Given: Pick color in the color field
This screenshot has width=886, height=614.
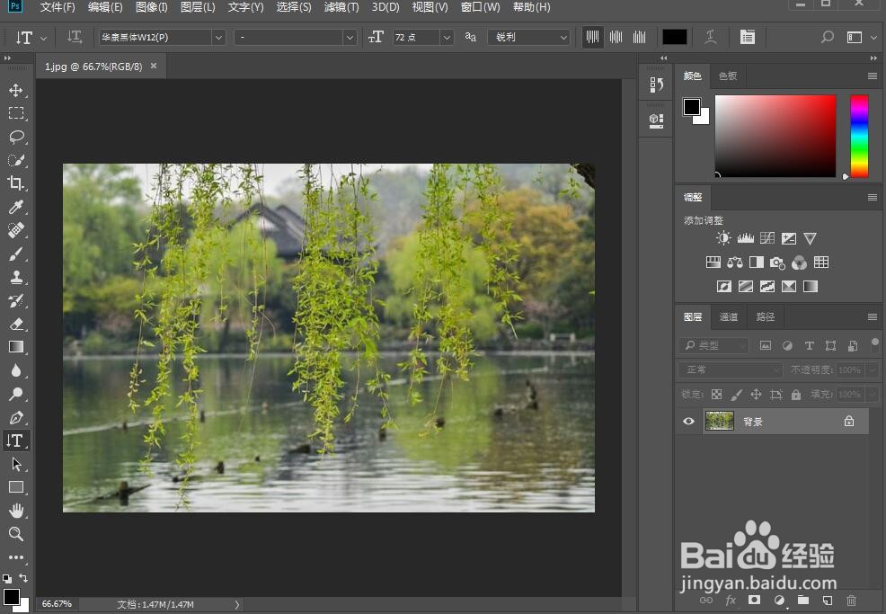Looking at the screenshot, I should 775,136.
